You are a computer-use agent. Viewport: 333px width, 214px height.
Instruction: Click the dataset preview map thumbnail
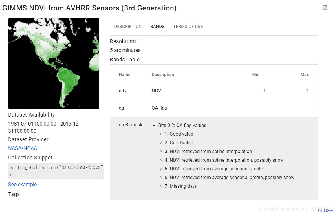(x=54, y=63)
